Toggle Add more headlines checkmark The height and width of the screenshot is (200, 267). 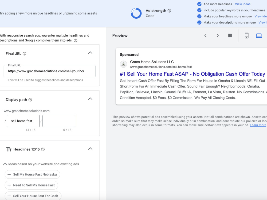click(199, 4)
